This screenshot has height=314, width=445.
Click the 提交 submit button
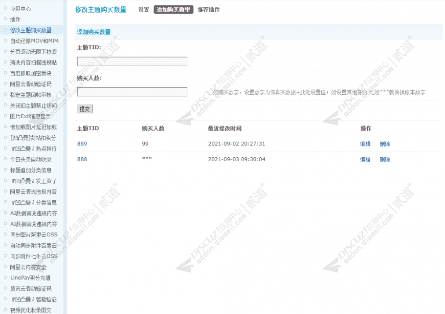point(85,109)
